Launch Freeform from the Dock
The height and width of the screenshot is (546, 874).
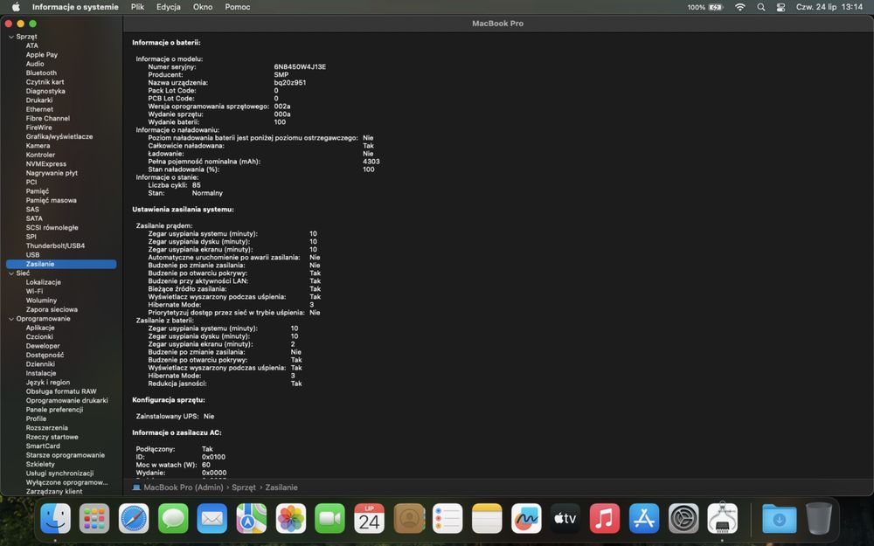526,519
